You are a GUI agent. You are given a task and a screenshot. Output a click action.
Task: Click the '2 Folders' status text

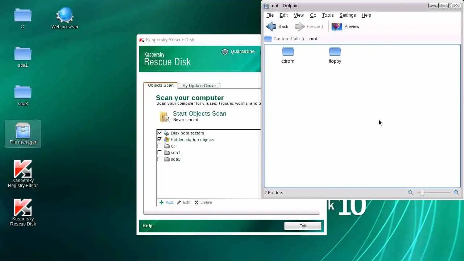click(x=274, y=192)
